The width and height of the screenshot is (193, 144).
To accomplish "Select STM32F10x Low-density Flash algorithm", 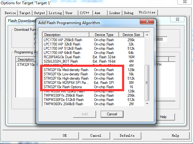I will (x=93, y=74).
